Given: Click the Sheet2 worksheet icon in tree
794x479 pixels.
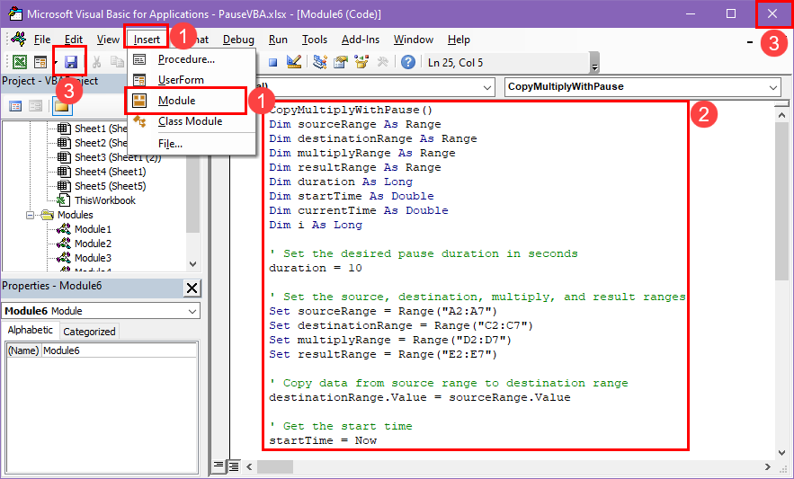Looking at the screenshot, I should 63,143.
